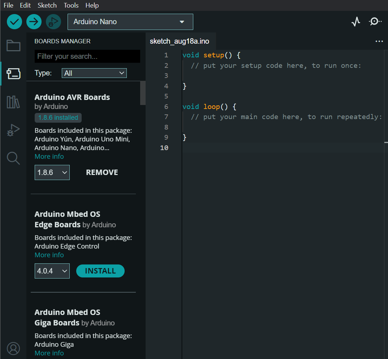
Task: Install Arduino Mbed OS Edge Boards
Action: coord(100,271)
